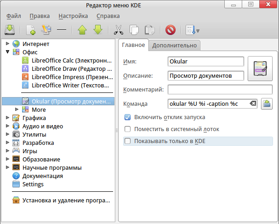This screenshot has width=279, height=224.
Task: Switch to the Главное tab
Action: point(133,45)
